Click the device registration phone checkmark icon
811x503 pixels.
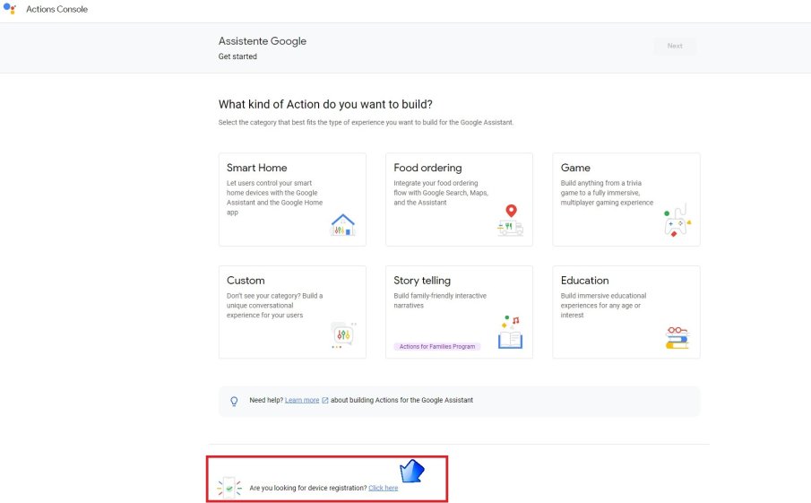pyautogui.click(x=229, y=488)
